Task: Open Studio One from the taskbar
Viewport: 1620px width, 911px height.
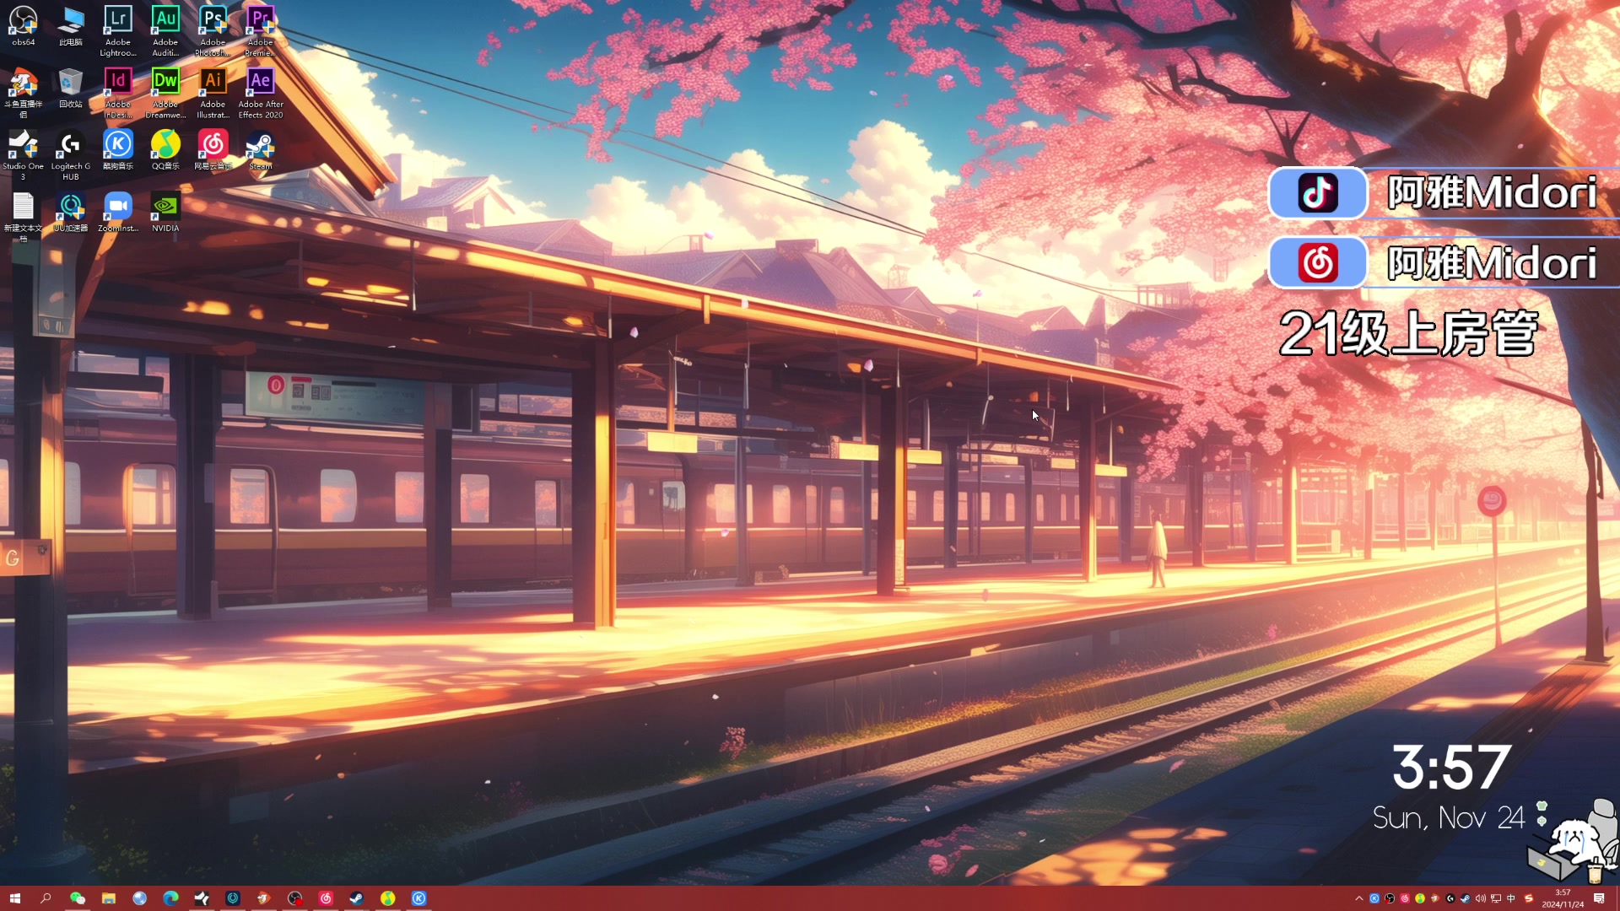Action: coord(202,898)
